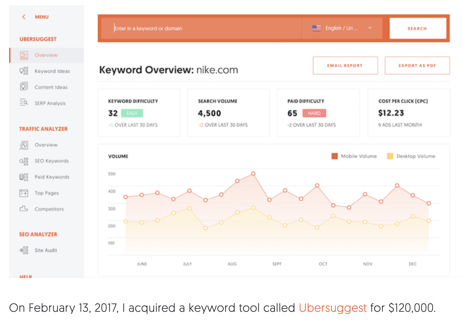This screenshot has width=462, height=328.
Task: Click the UBERSUGGEST section heading
Action: coord(38,39)
